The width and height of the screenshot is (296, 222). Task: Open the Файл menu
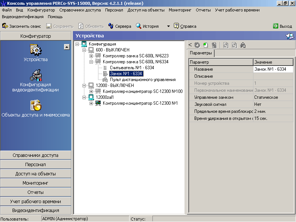click(x=7, y=10)
